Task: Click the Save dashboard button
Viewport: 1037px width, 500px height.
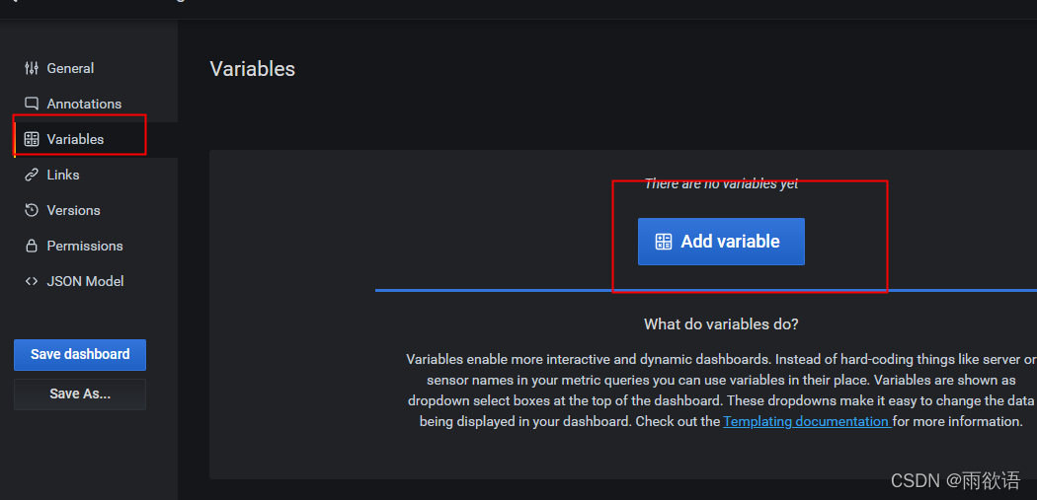Action: 80,355
